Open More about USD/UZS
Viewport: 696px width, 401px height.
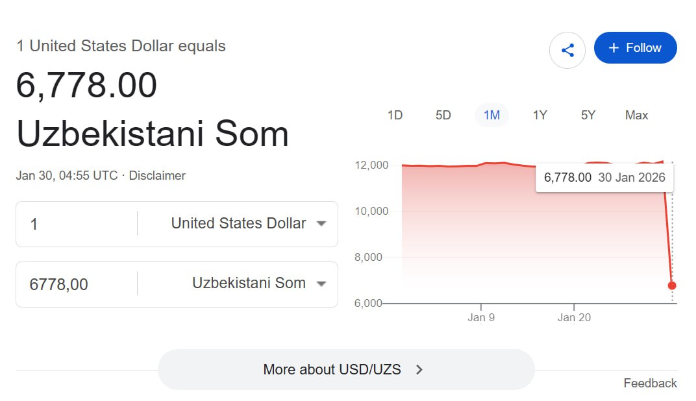(346, 369)
